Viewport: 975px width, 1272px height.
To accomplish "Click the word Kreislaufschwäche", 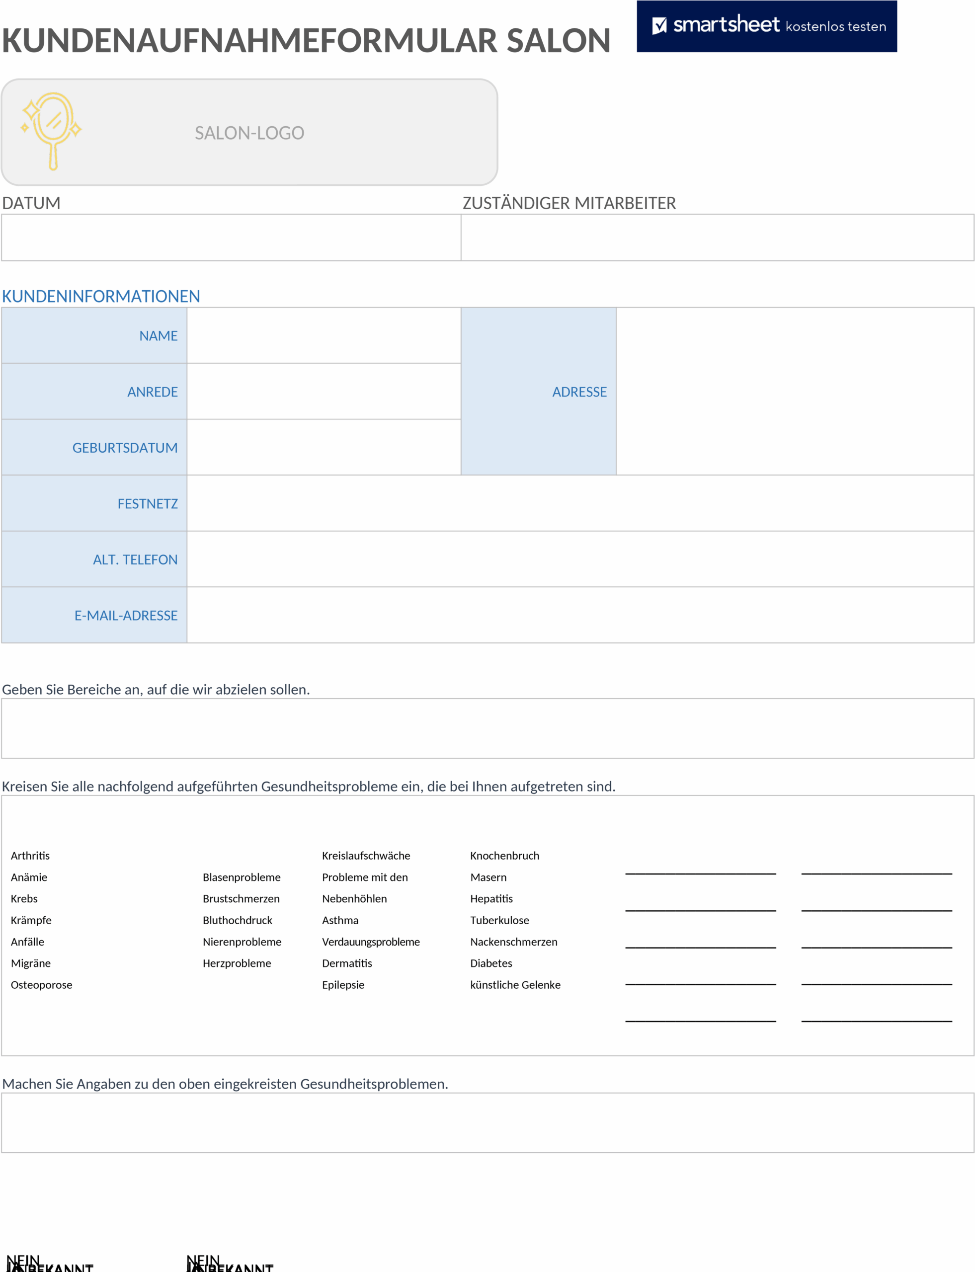I will [x=366, y=856].
